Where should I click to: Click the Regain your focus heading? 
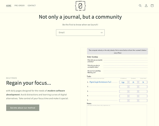coord(28,83)
